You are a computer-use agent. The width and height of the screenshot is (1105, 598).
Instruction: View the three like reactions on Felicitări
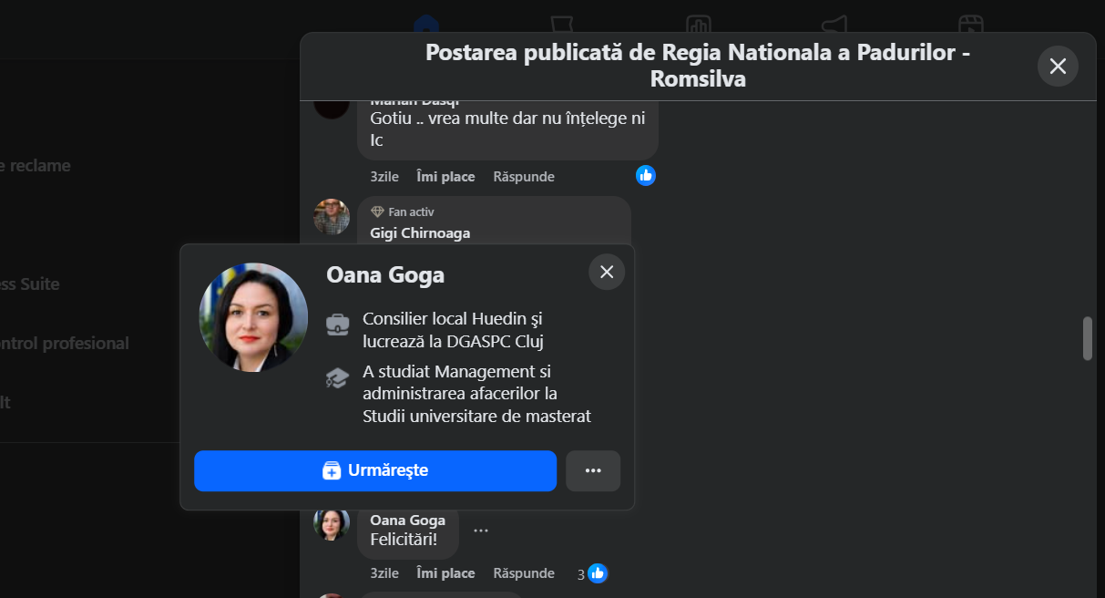592,573
